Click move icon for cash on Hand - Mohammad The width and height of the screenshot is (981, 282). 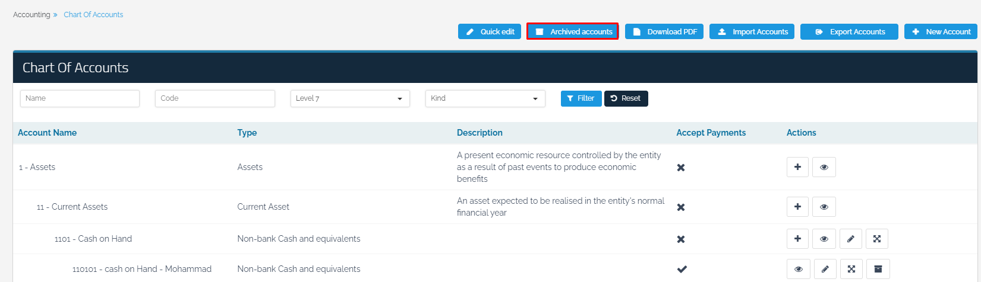(x=851, y=269)
